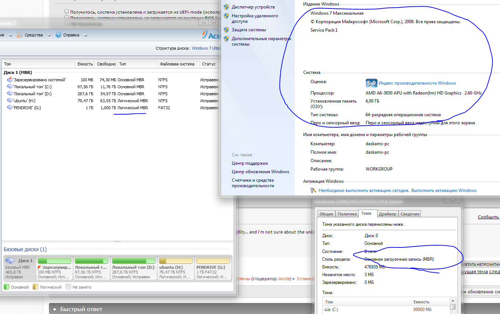Image resolution: width=500 pixels, height=314 pixels.
Task: Select ubuntu (H:) partition block
Action: click(x=176, y=268)
